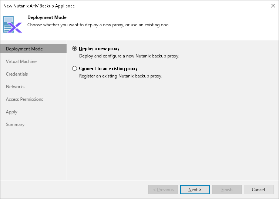
Task: Open the Summary step
Action: pyautogui.click(x=15, y=125)
